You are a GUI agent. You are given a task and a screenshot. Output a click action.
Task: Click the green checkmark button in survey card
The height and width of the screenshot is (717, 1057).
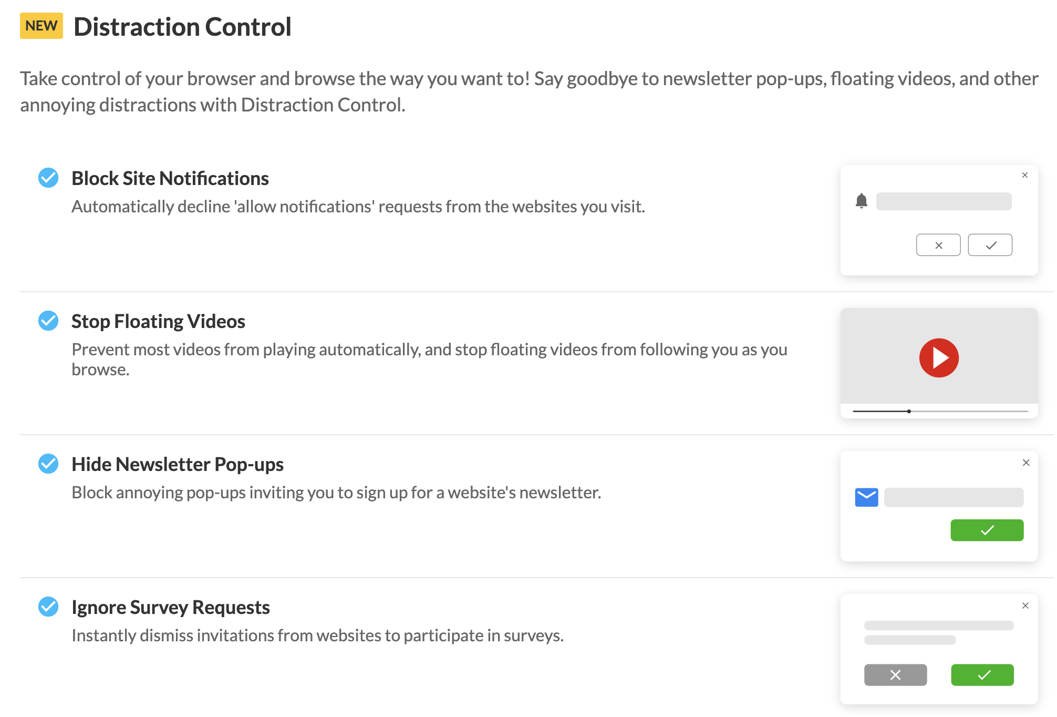(982, 675)
